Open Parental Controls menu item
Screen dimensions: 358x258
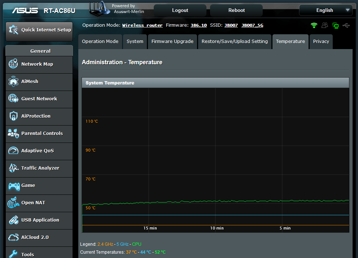point(39,134)
